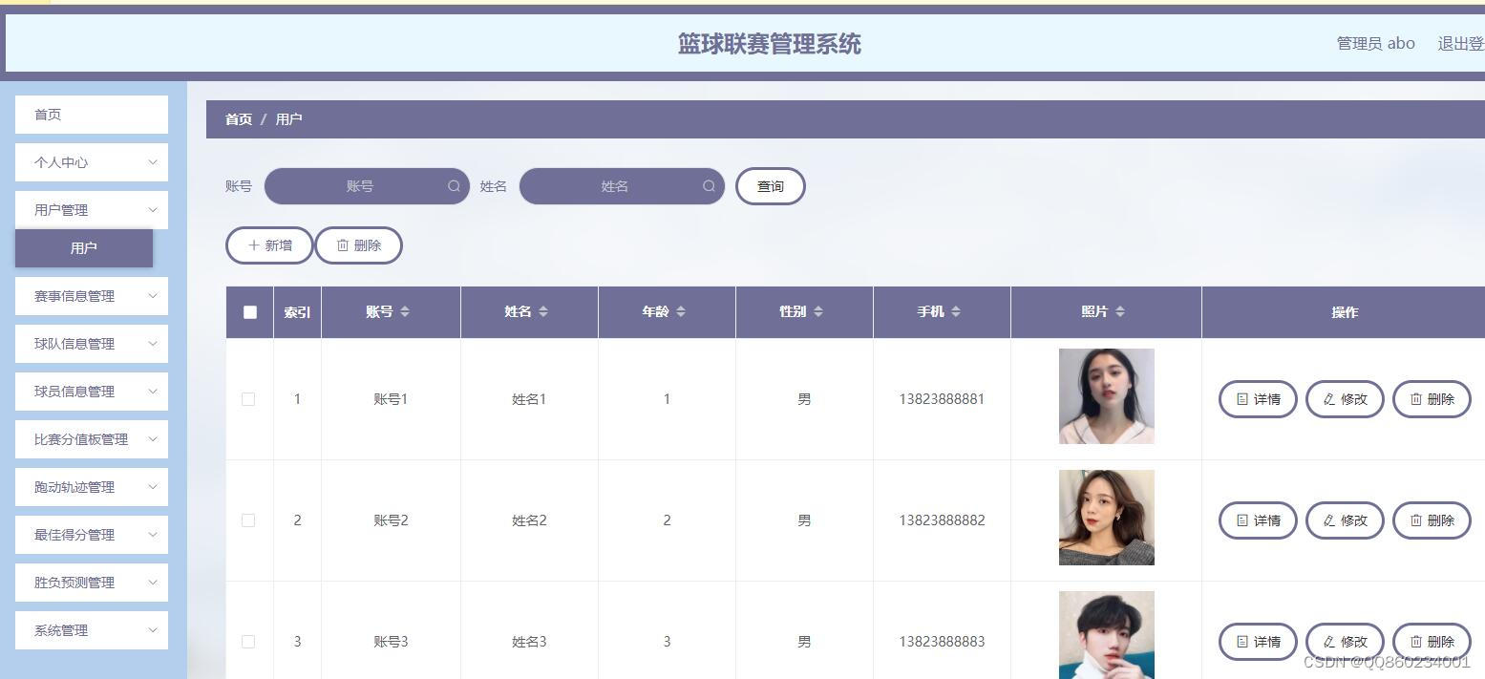Click sort arrows on 手机 column header
This screenshot has height=679, width=1485.
click(x=956, y=311)
